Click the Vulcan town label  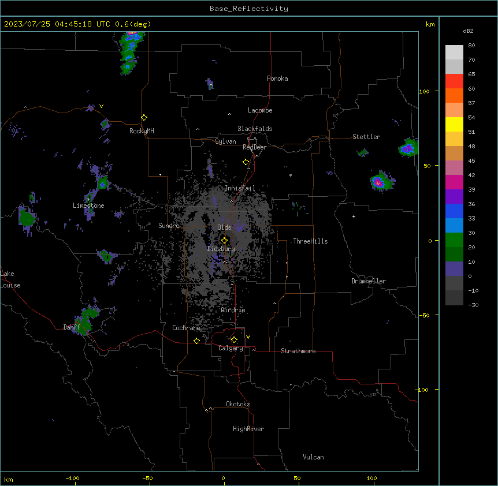[313, 457]
